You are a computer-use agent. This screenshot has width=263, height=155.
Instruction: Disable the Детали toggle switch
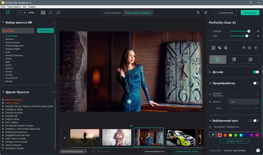256,72
